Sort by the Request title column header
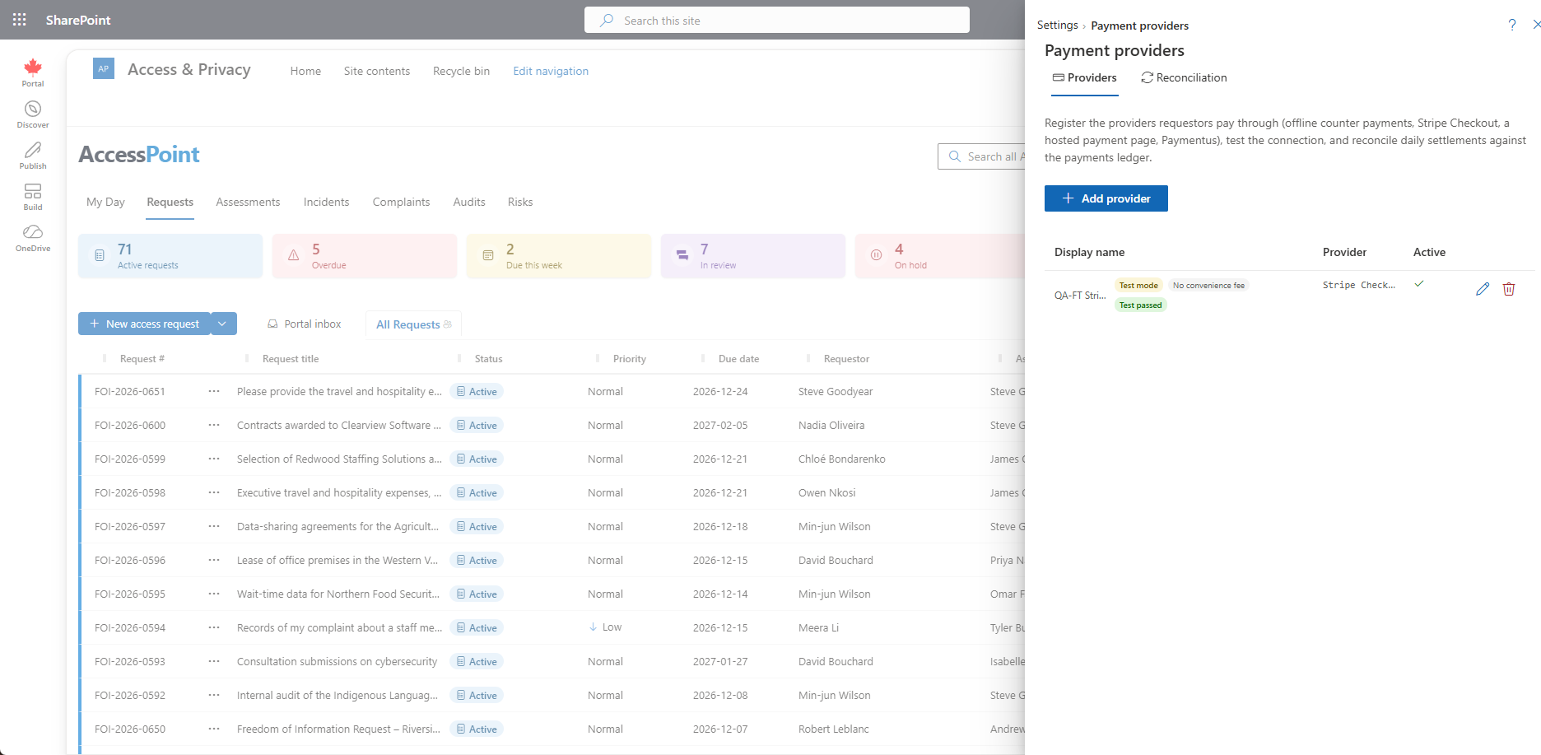The height and width of the screenshot is (755, 1541). [x=291, y=358]
